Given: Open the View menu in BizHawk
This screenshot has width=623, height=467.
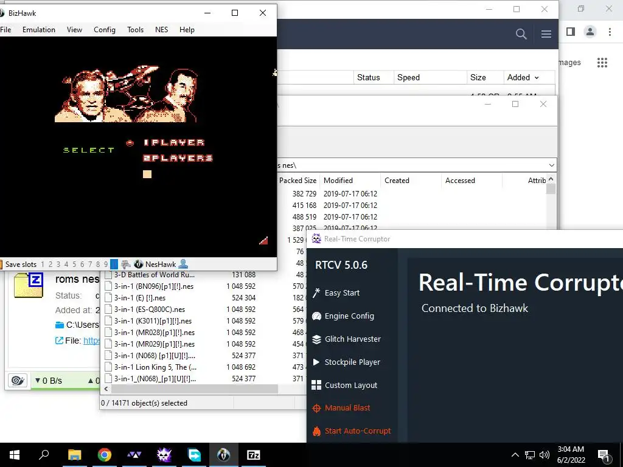Looking at the screenshot, I should pyautogui.click(x=74, y=30).
